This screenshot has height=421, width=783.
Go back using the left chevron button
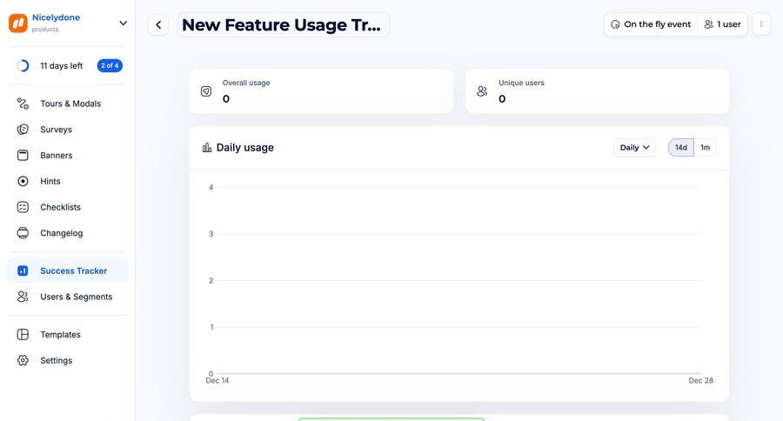point(158,25)
